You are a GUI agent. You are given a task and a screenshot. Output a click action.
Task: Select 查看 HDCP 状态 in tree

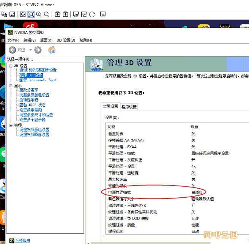coord(32,105)
